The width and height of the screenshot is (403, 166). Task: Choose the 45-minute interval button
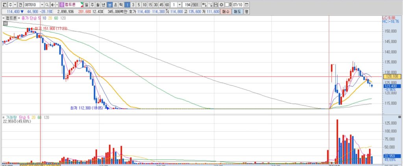click(x=161, y=5)
